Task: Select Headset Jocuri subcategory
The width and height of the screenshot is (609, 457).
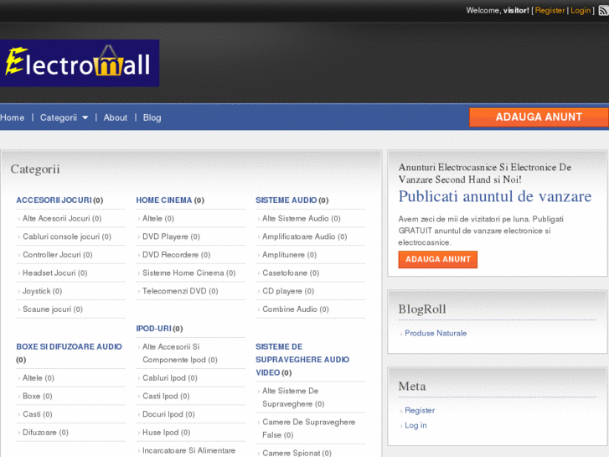Action: pyautogui.click(x=49, y=273)
